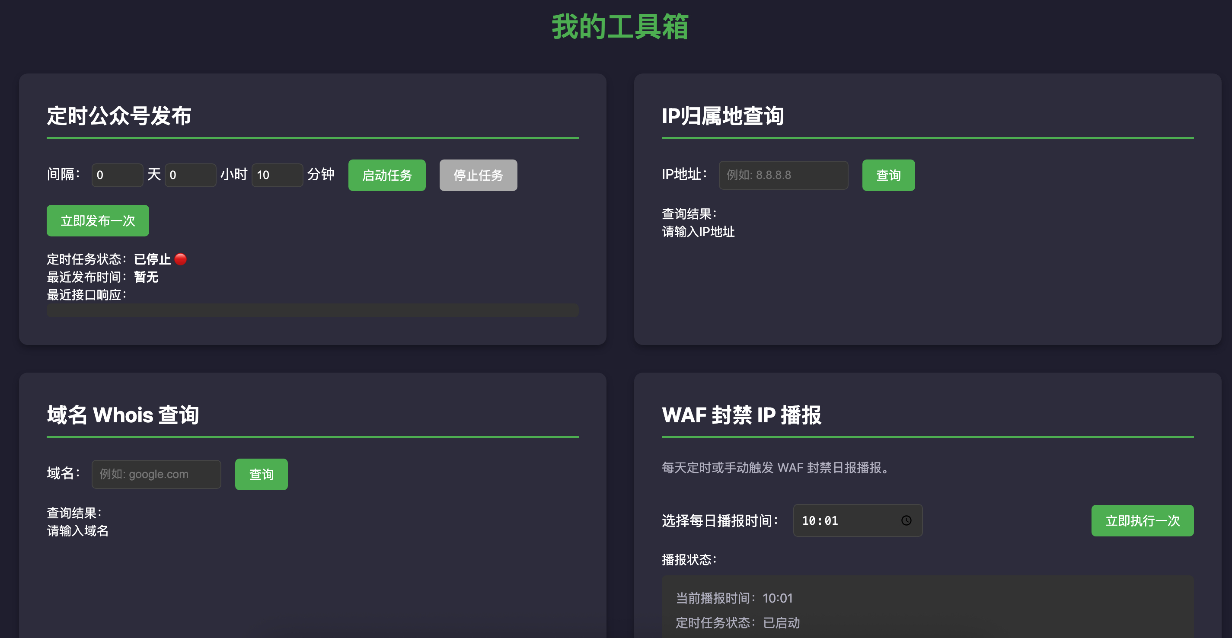Click the red stopped-status indicator dot

coord(180,259)
